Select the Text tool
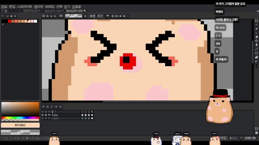Screen dimensions: 259x145 coord(256,65)
